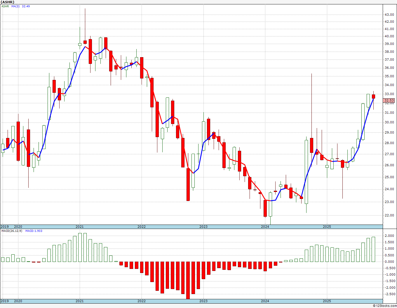The height and width of the screenshot is (308, 397).
Task: Click the 43.00 price axis label
Action: (x=389, y=15)
